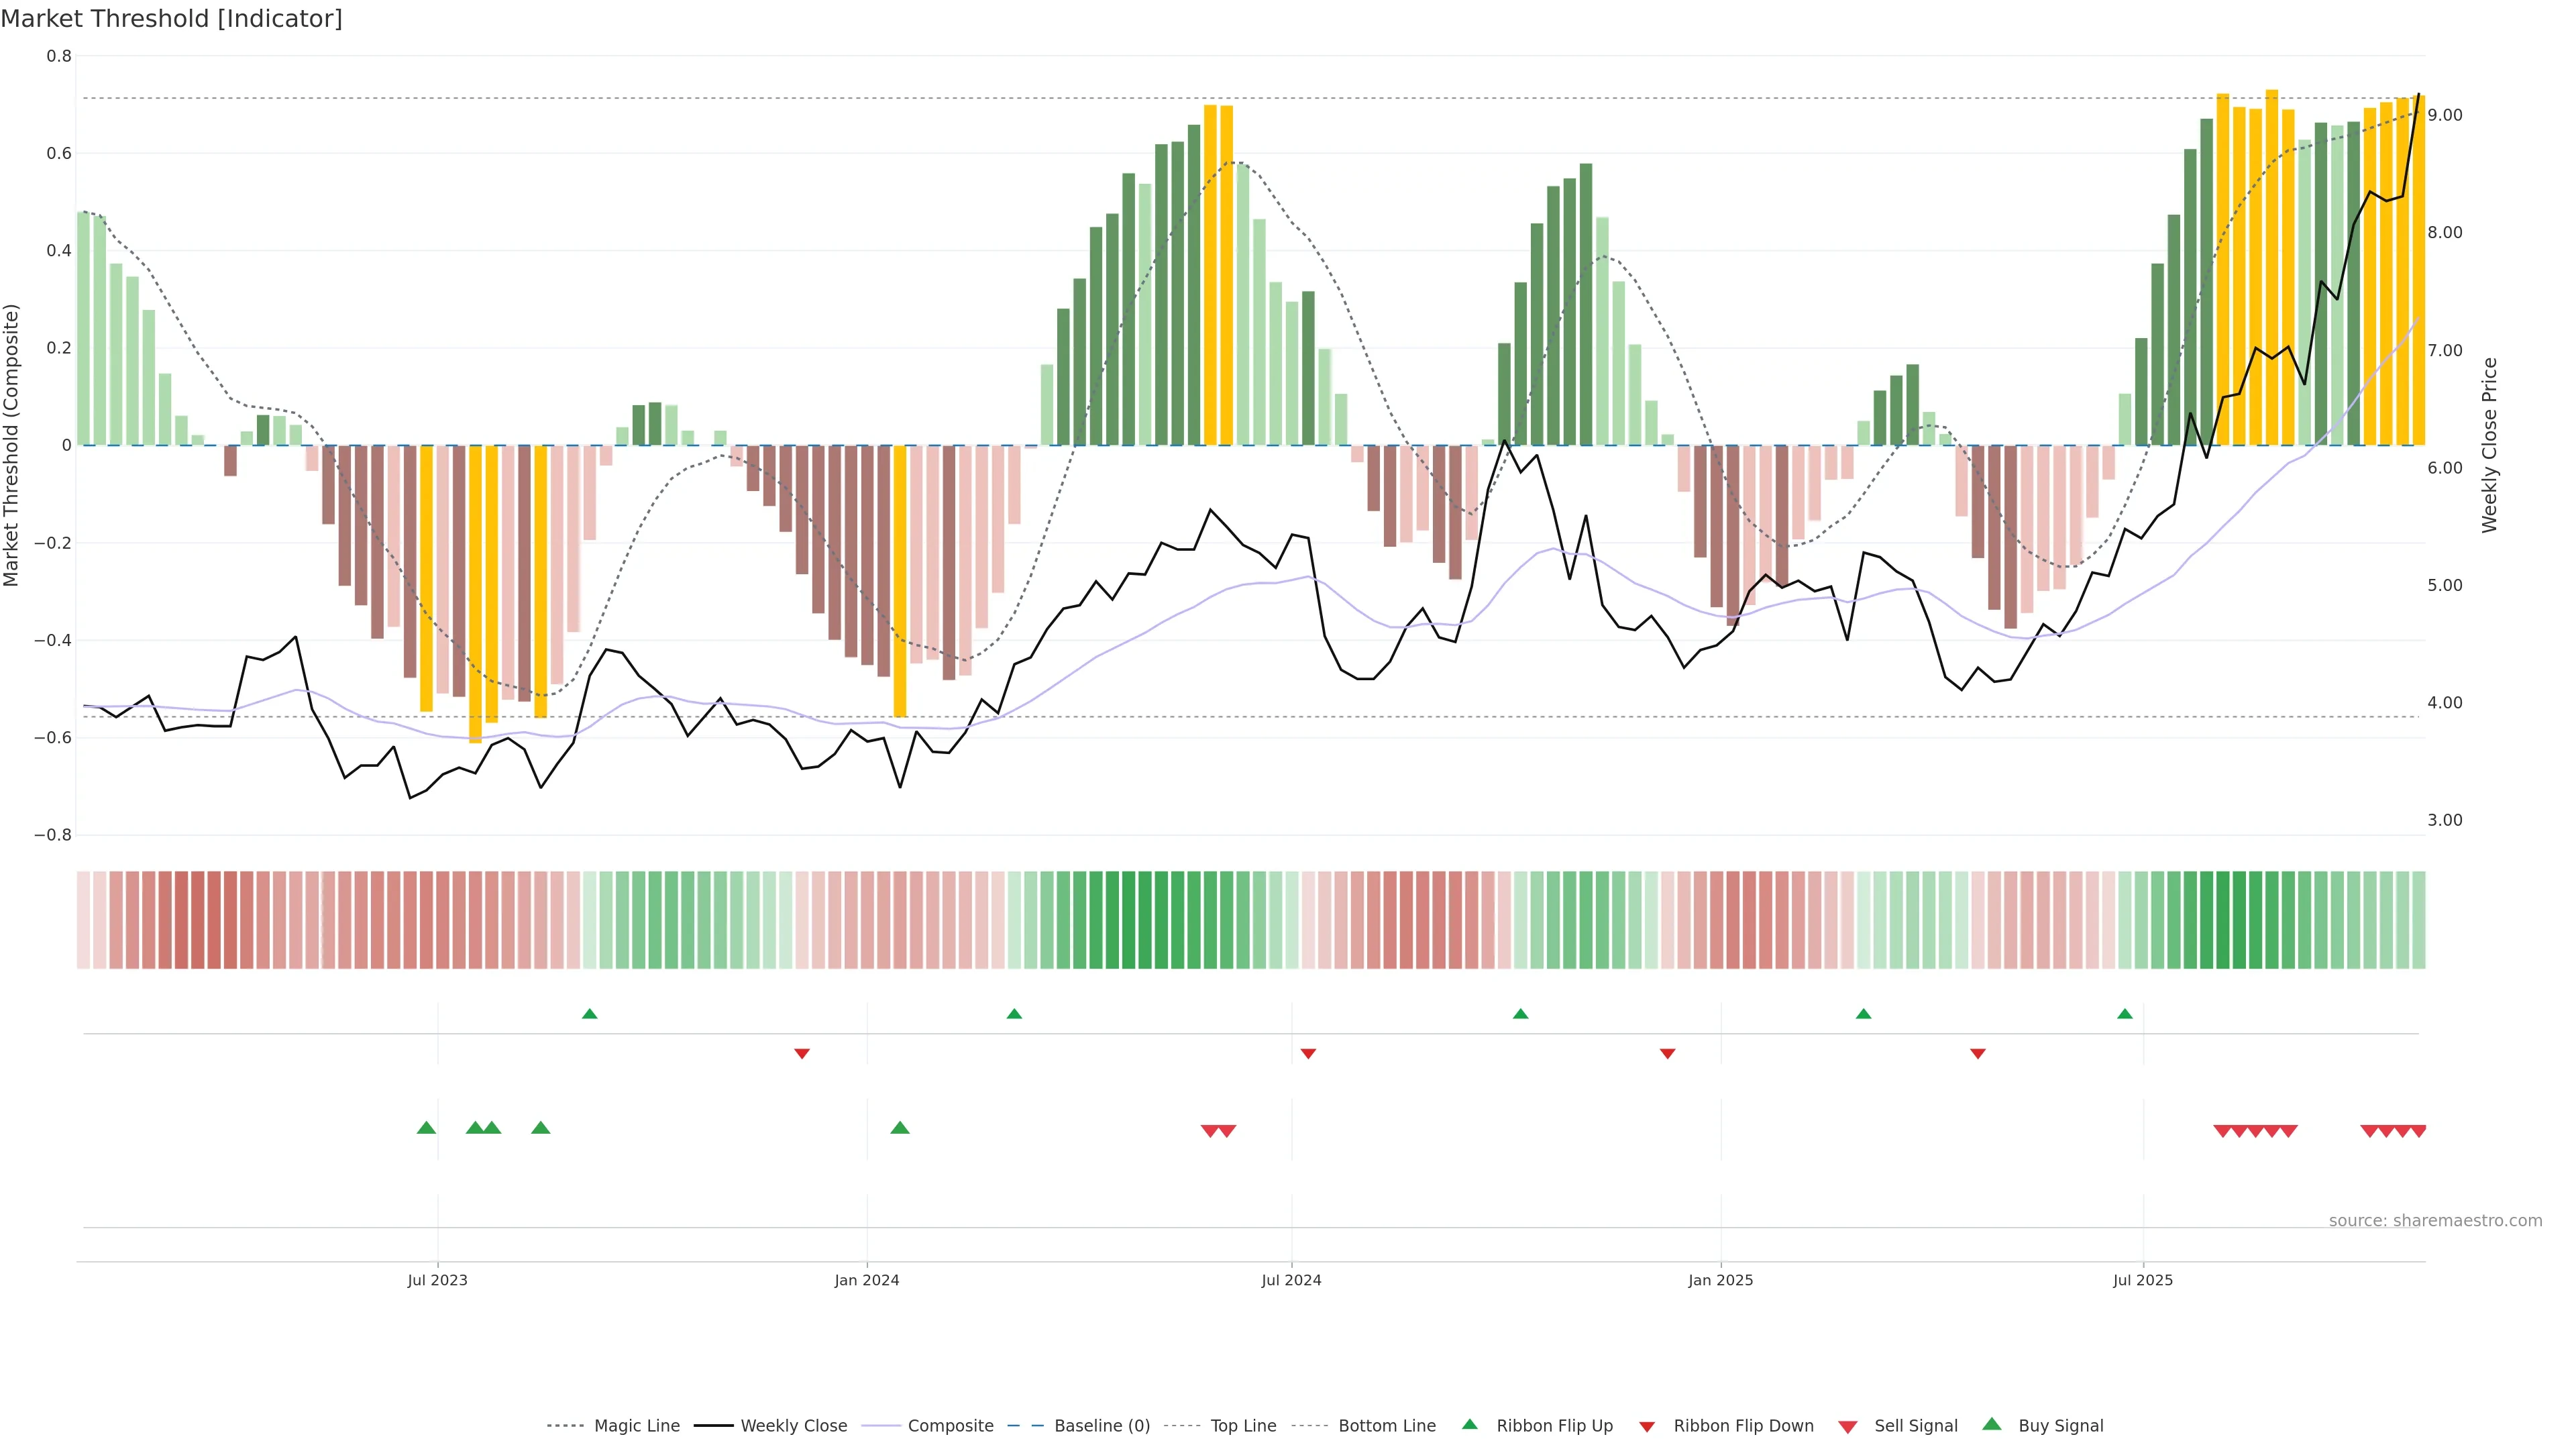Click the Weekly Close Price axis title

pos(2489,445)
